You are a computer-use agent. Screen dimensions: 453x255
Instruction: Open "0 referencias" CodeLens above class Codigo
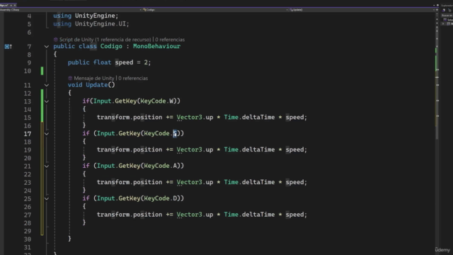170,40
